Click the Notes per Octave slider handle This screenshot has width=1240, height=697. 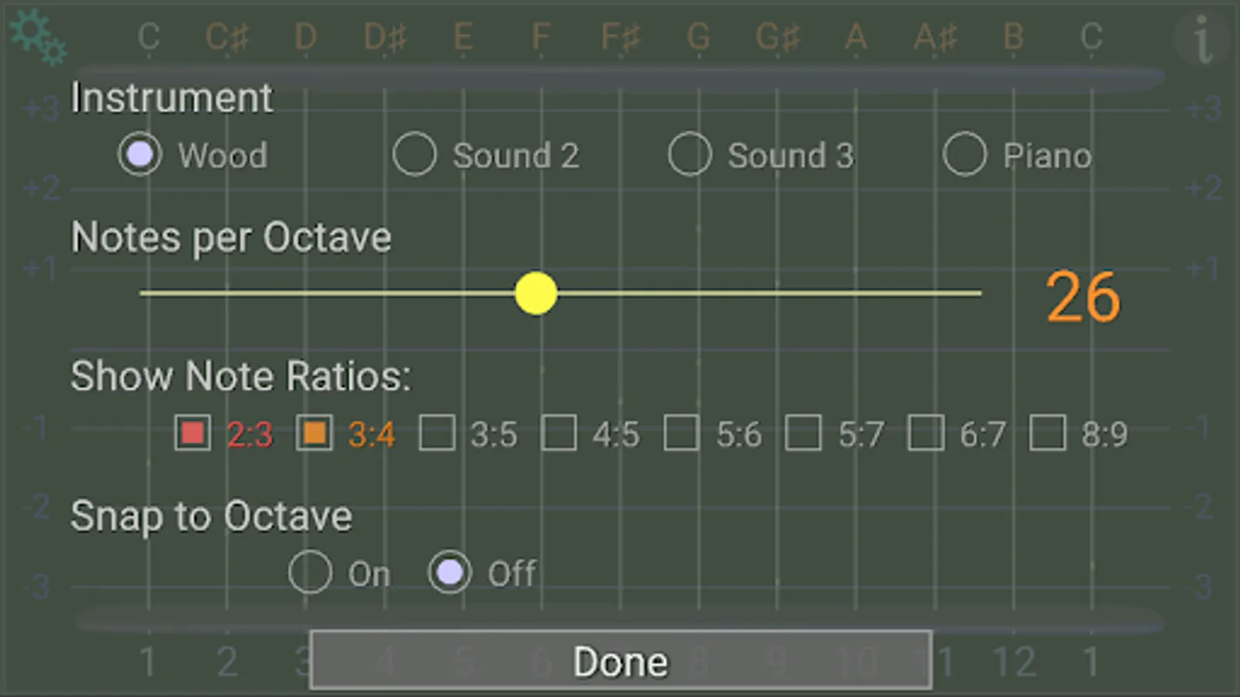click(536, 294)
